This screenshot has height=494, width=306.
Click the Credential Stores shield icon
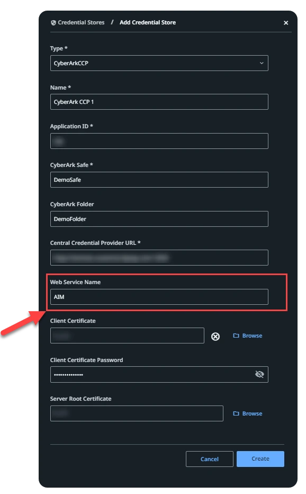pos(53,23)
